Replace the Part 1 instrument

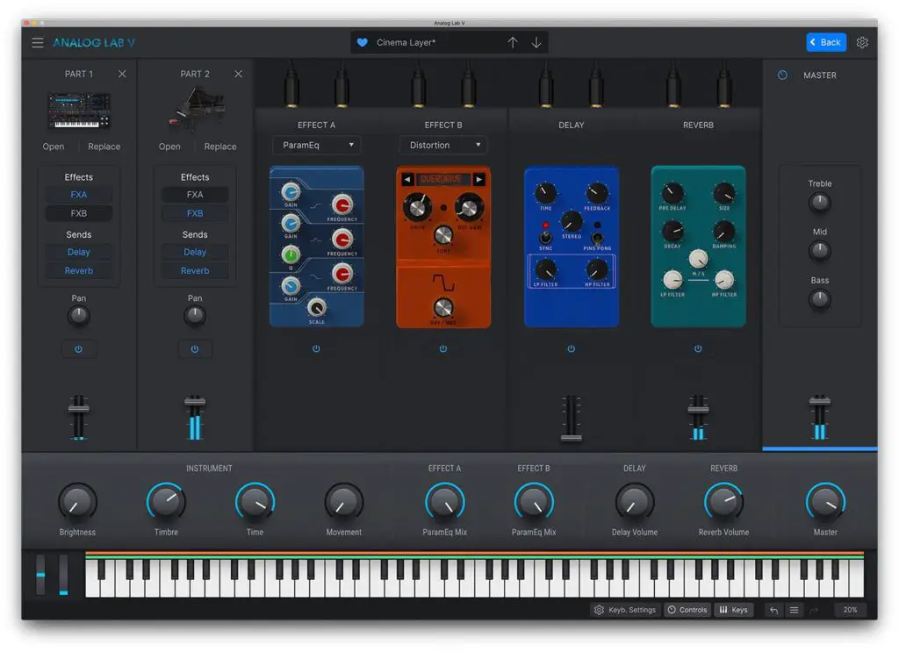(x=104, y=147)
